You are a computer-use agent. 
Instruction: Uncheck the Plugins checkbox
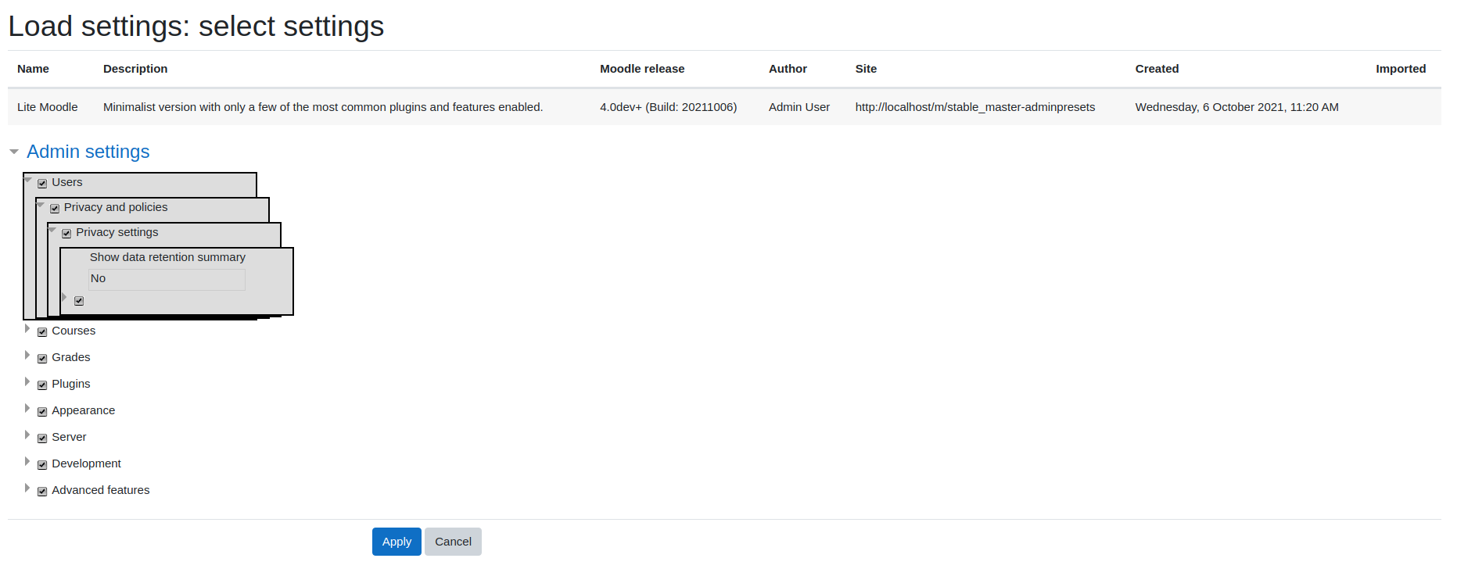42,385
